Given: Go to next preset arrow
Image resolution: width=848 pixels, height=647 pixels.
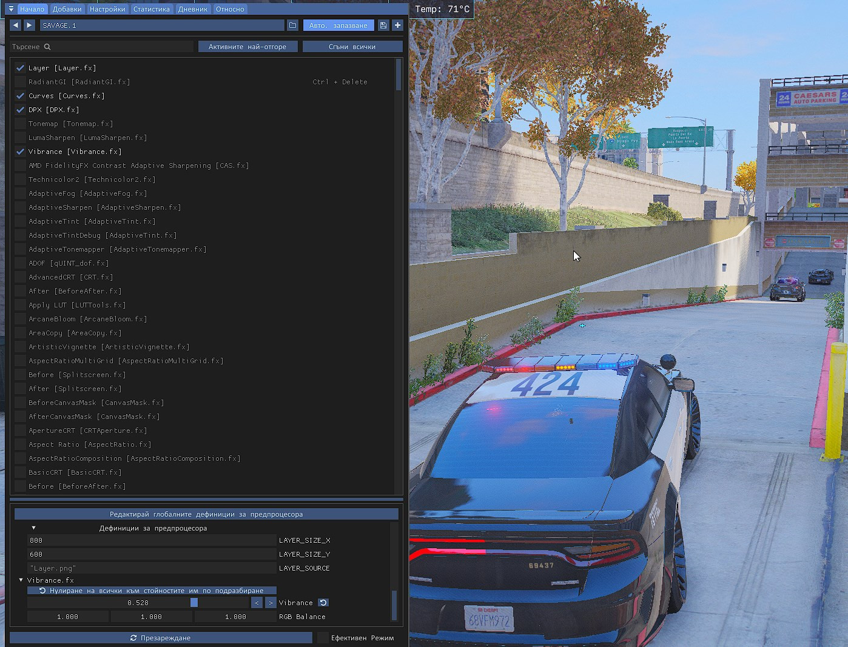Looking at the screenshot, I should [29, 25].
